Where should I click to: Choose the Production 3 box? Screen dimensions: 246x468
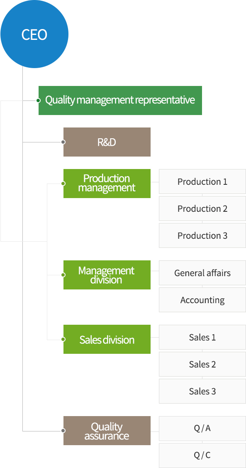coord(202,235)
